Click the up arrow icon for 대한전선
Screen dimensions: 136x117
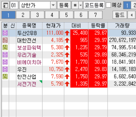point(67,40)
